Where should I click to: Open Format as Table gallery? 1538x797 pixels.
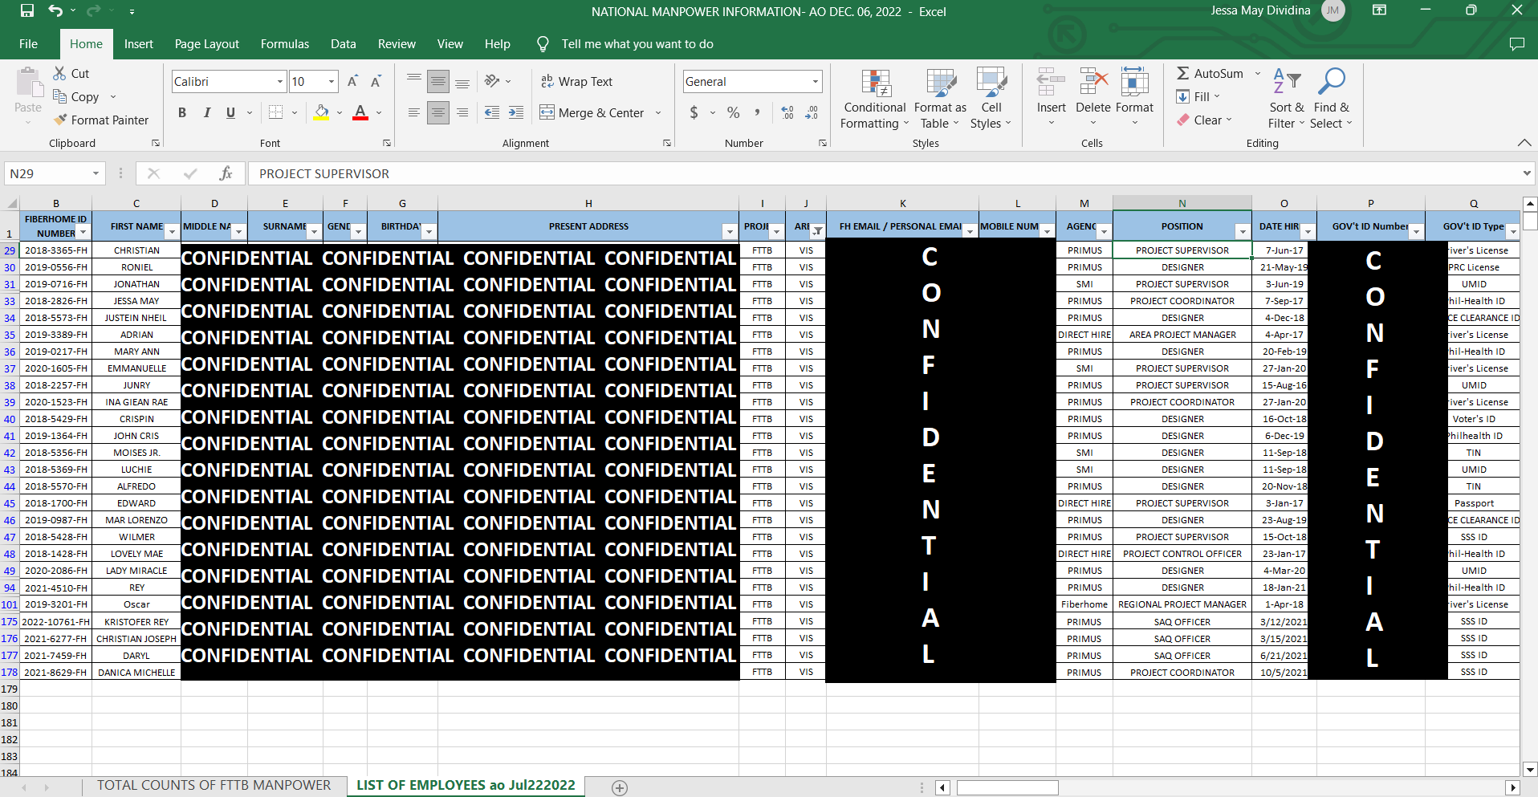(940, 99)
